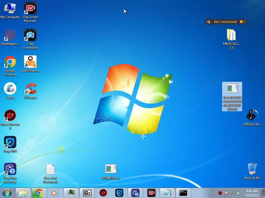Open the Windows Start menu
This screenshot has width=265, height=198.
point(7,193)
